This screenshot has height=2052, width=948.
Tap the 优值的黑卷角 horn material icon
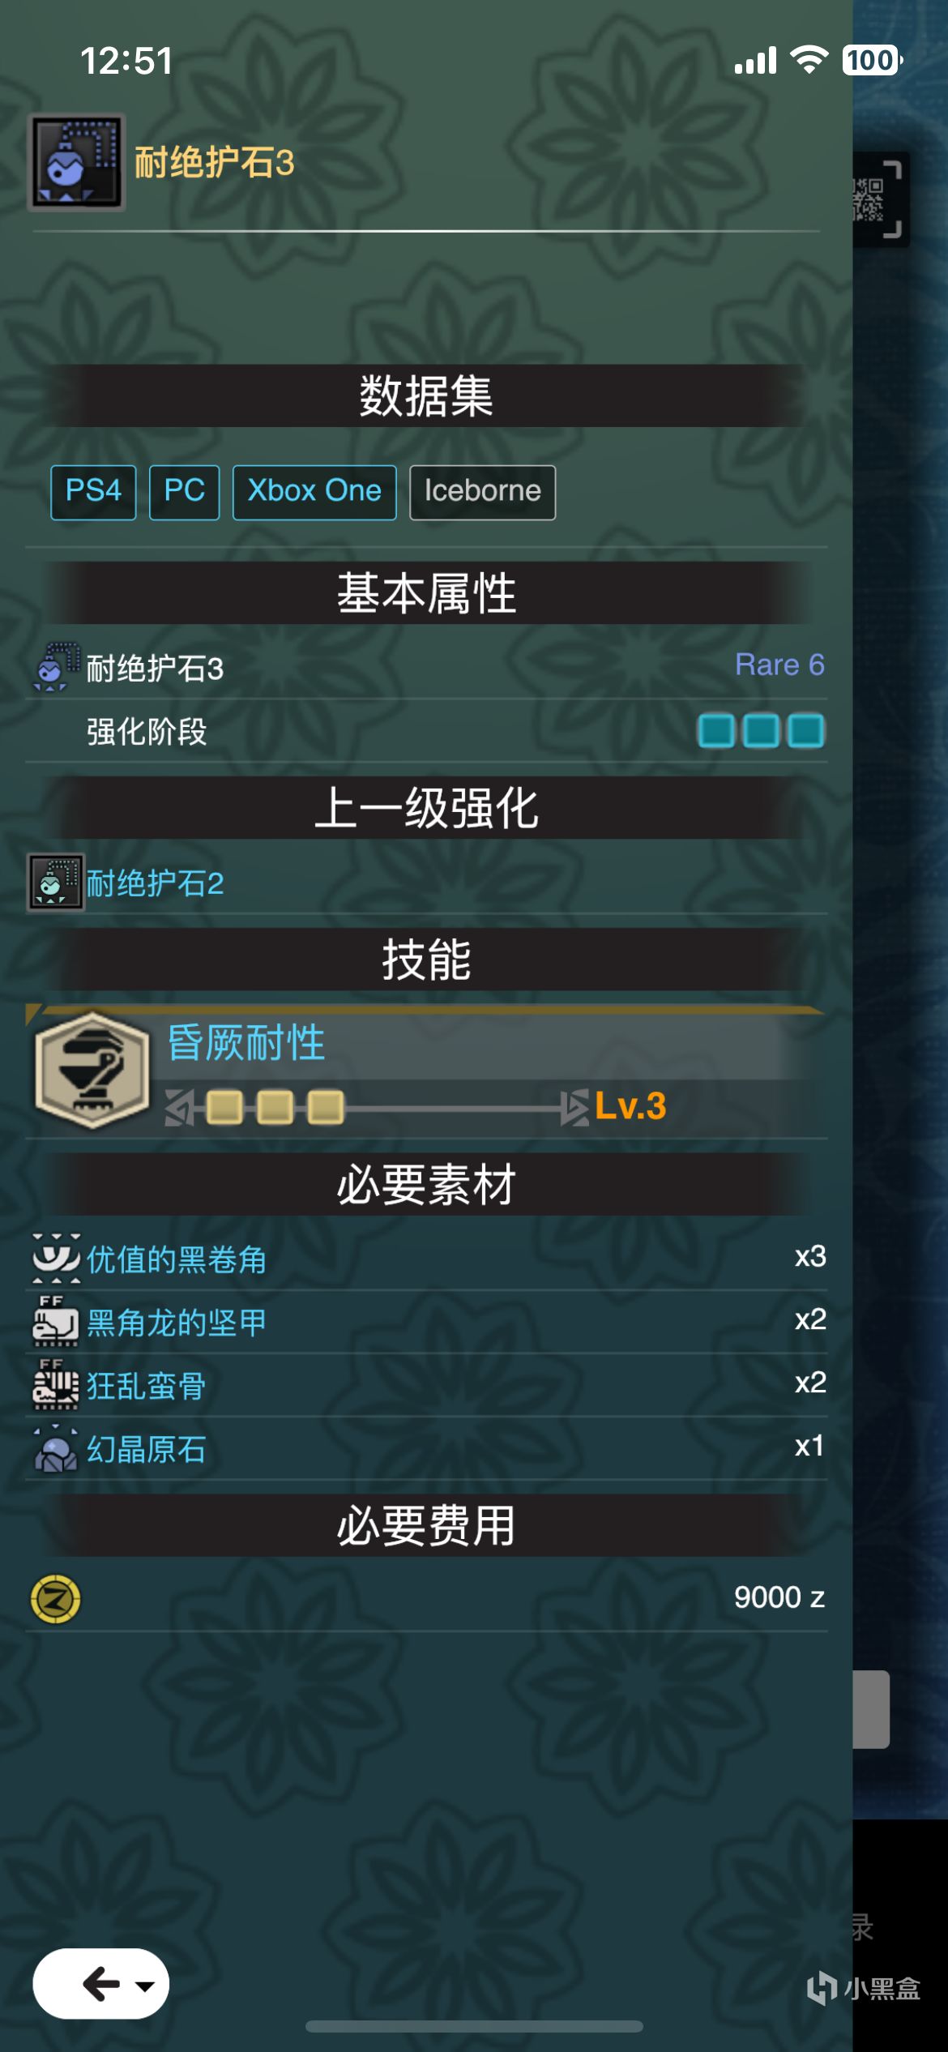pyautogui.click(x=56, y=1259)
